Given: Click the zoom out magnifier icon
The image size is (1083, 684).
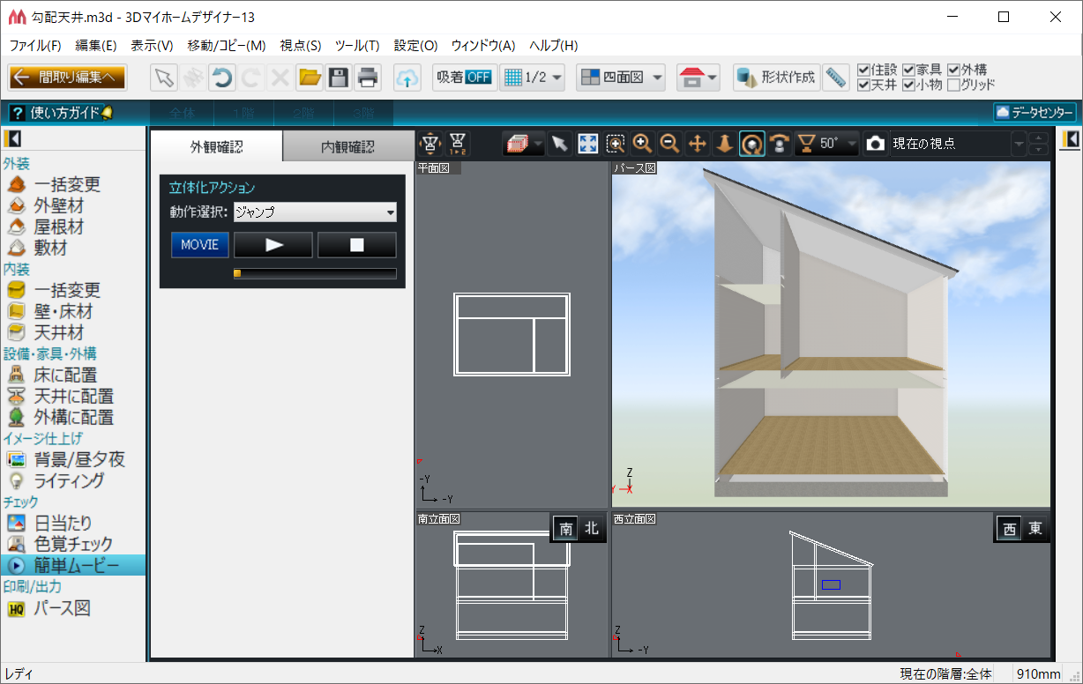Looking at the screenshot, I should coord(670,144).
